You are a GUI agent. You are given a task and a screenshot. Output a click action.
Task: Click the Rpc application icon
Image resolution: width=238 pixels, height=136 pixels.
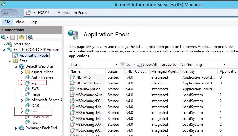pos(27,122)
